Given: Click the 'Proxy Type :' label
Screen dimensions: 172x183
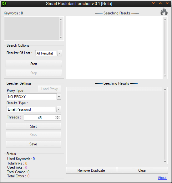Looking at the screenshot, I should click(16, 91).
